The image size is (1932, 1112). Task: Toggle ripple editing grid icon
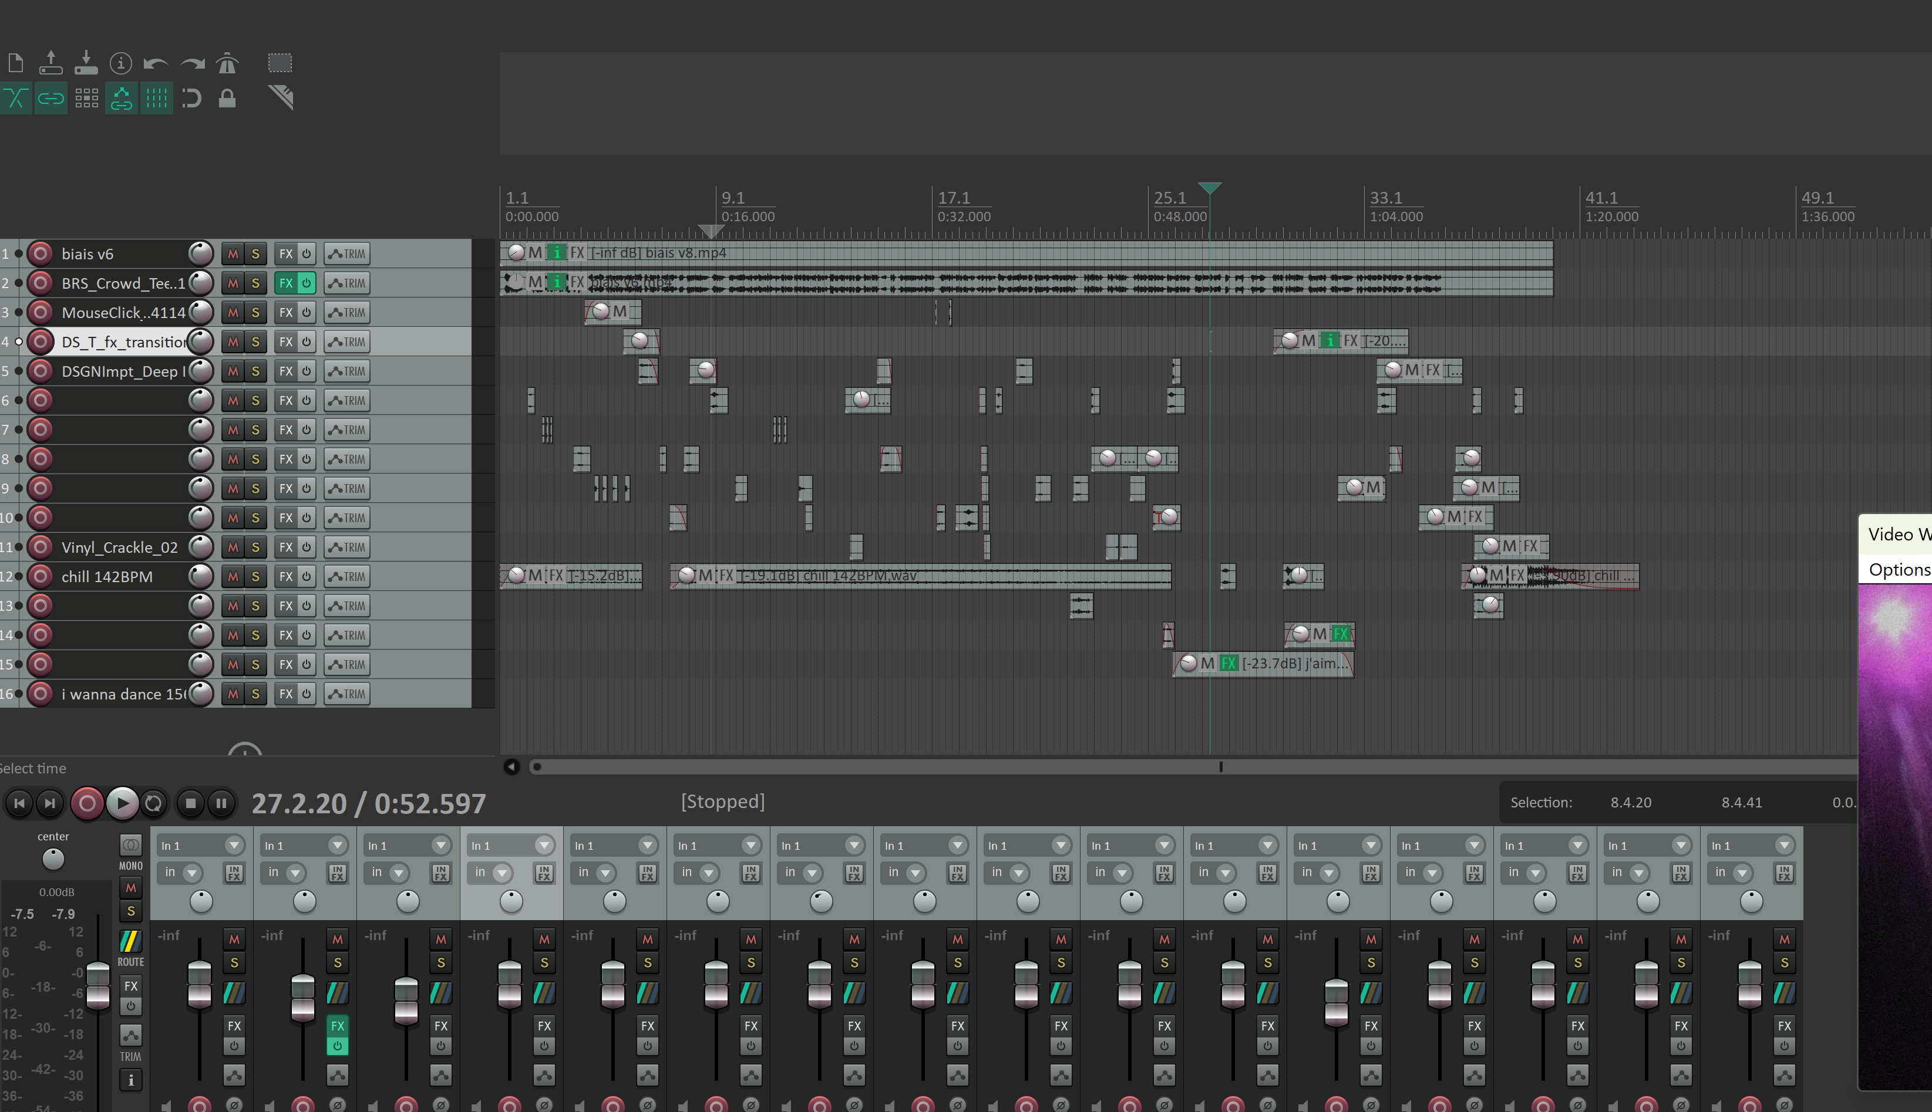[x=86, y=99]
